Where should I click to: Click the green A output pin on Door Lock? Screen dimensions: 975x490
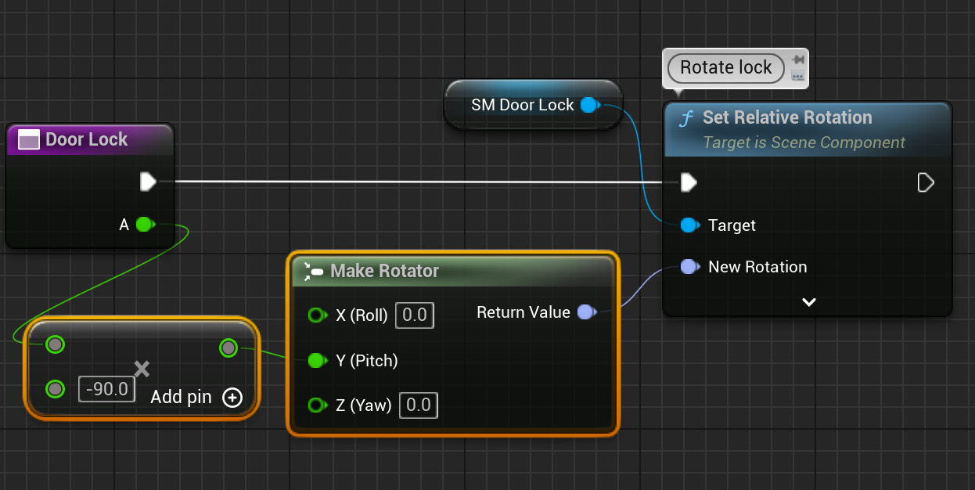pos(145,225)
